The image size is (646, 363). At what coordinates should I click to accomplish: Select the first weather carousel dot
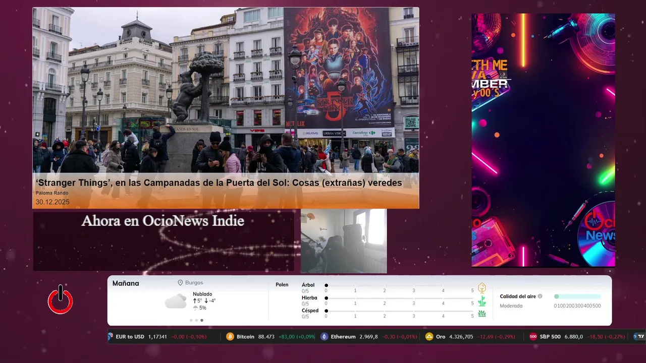click(191, 320)
